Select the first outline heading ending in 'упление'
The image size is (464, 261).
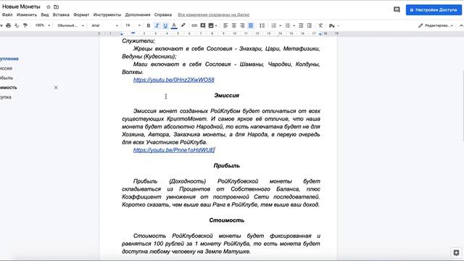pos(9,59)
